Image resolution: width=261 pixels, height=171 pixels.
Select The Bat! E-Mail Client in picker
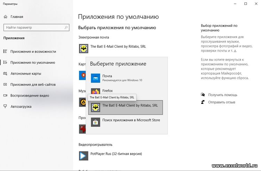tap(126, 107)
